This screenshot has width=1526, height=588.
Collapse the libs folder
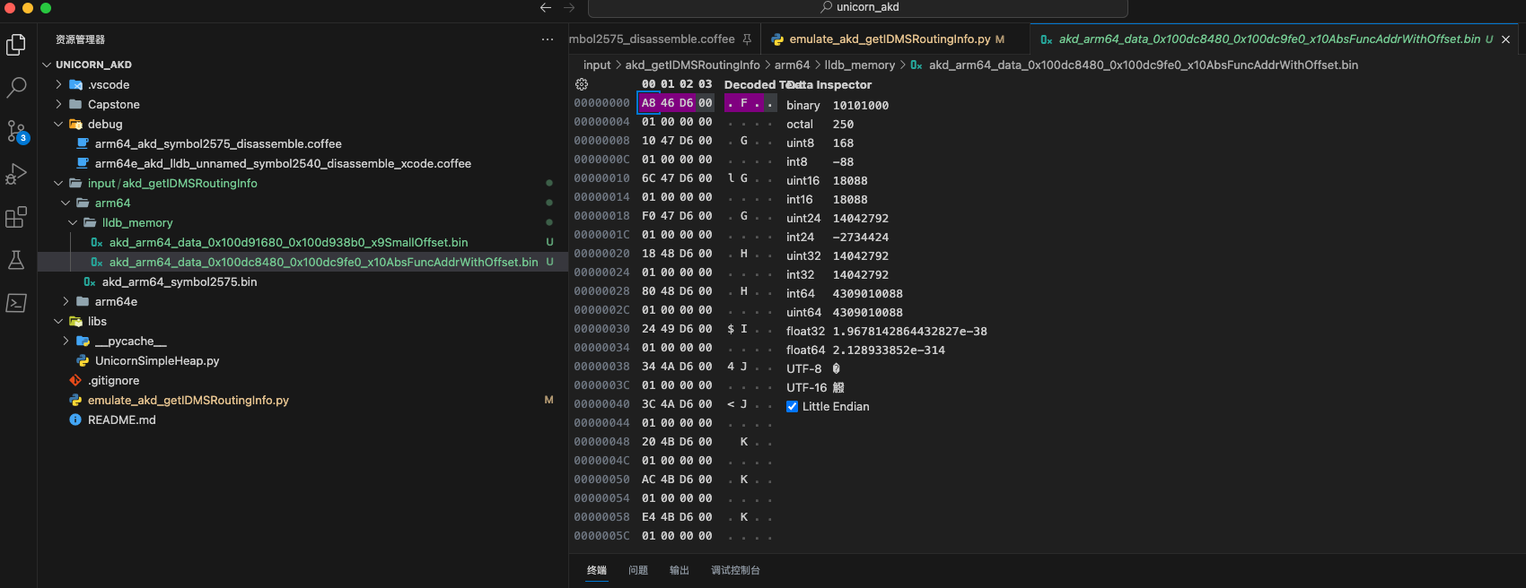[59, 321]
